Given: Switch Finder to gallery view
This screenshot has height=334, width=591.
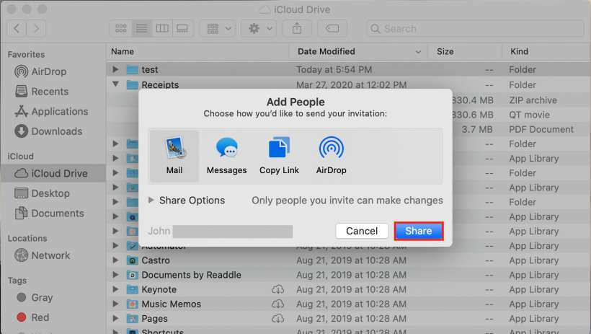Looking at the screenshot, I should 182,28.
